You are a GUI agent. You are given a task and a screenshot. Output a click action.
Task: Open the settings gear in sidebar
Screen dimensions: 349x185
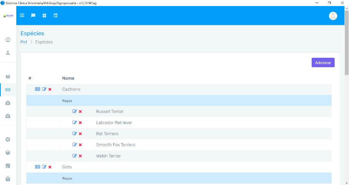(8, 139)
